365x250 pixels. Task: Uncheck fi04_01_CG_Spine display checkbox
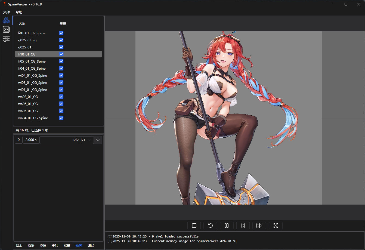click(x=61, y=68)
